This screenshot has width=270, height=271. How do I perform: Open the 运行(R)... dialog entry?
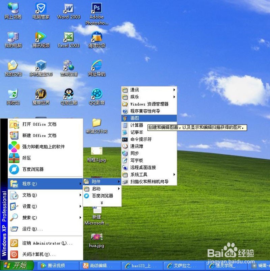45,229
